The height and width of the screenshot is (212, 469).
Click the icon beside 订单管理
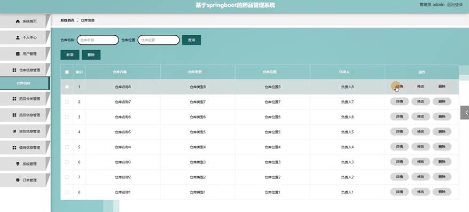(18, 180)
